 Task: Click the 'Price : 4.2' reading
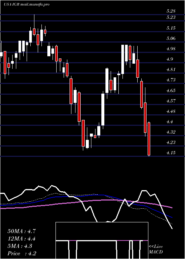coord(22,253)
